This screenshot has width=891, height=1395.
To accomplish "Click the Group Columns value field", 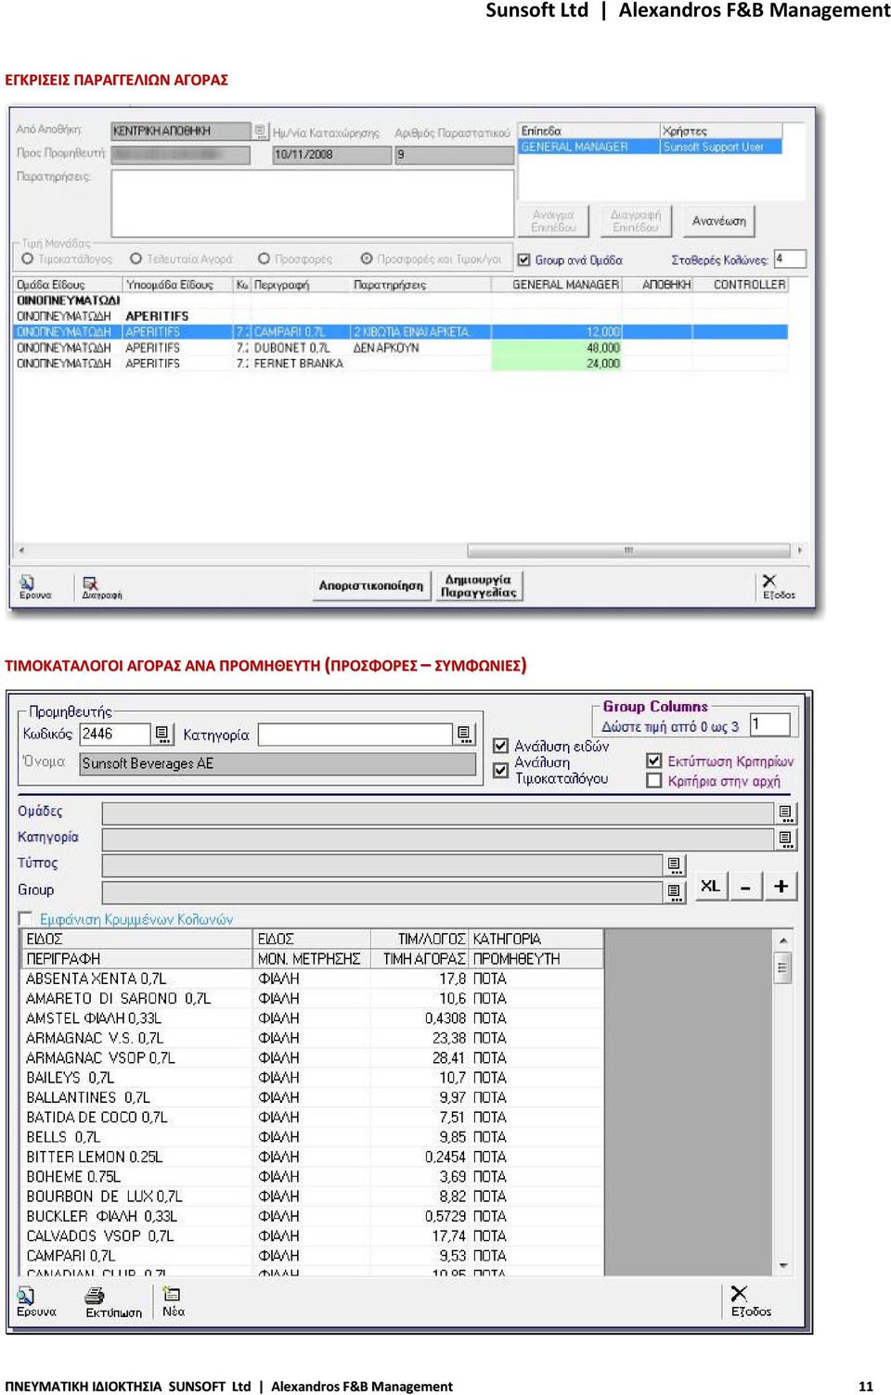I will pos(770,724).
